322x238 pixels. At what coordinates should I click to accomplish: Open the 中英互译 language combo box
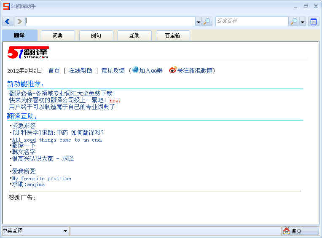pos(35,231)
